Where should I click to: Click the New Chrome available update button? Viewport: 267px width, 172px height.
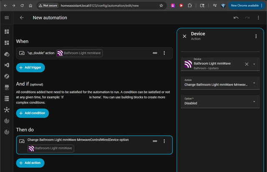247,5
